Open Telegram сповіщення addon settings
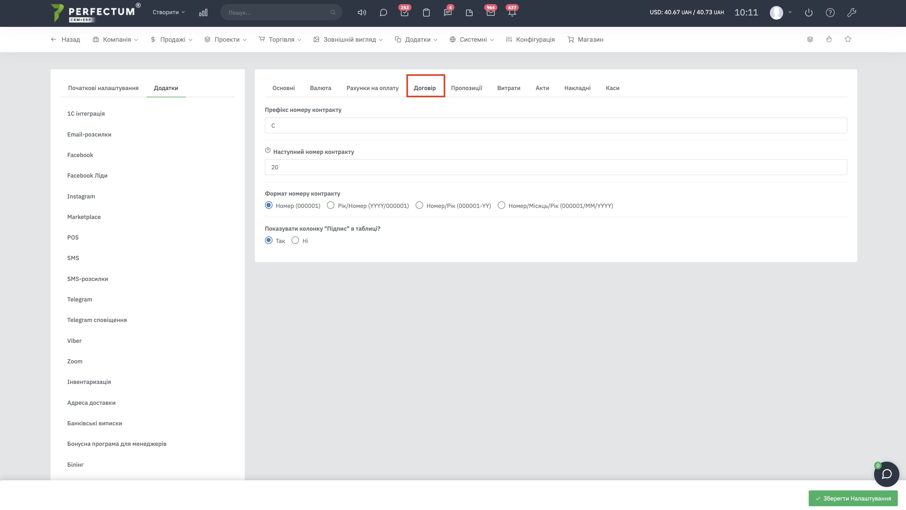This screenshot has height=510, width=906. click(97, 320)
